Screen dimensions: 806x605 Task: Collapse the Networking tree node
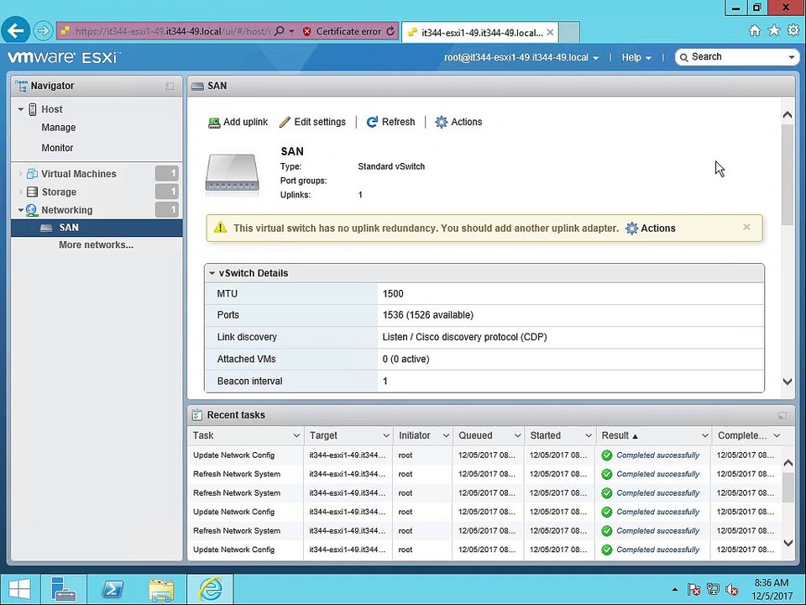pyautogui.click(x=20, y=210)
